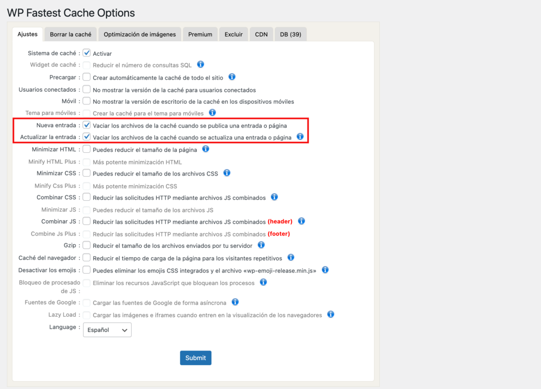
Task: Enable the Combinar CSS checkbox
Action: click(x=87, y=197)
